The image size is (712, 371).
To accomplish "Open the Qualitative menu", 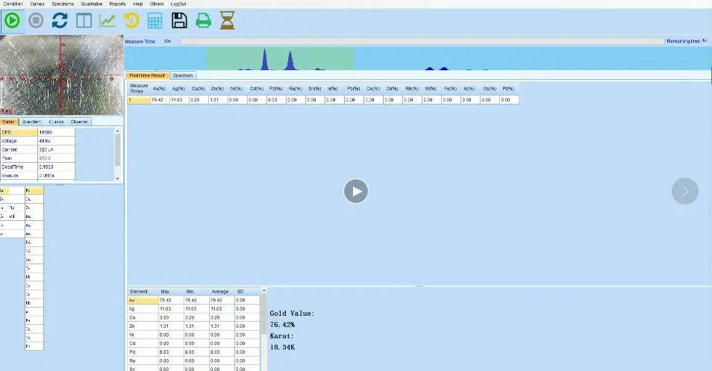I will click(x=92, y=4).
